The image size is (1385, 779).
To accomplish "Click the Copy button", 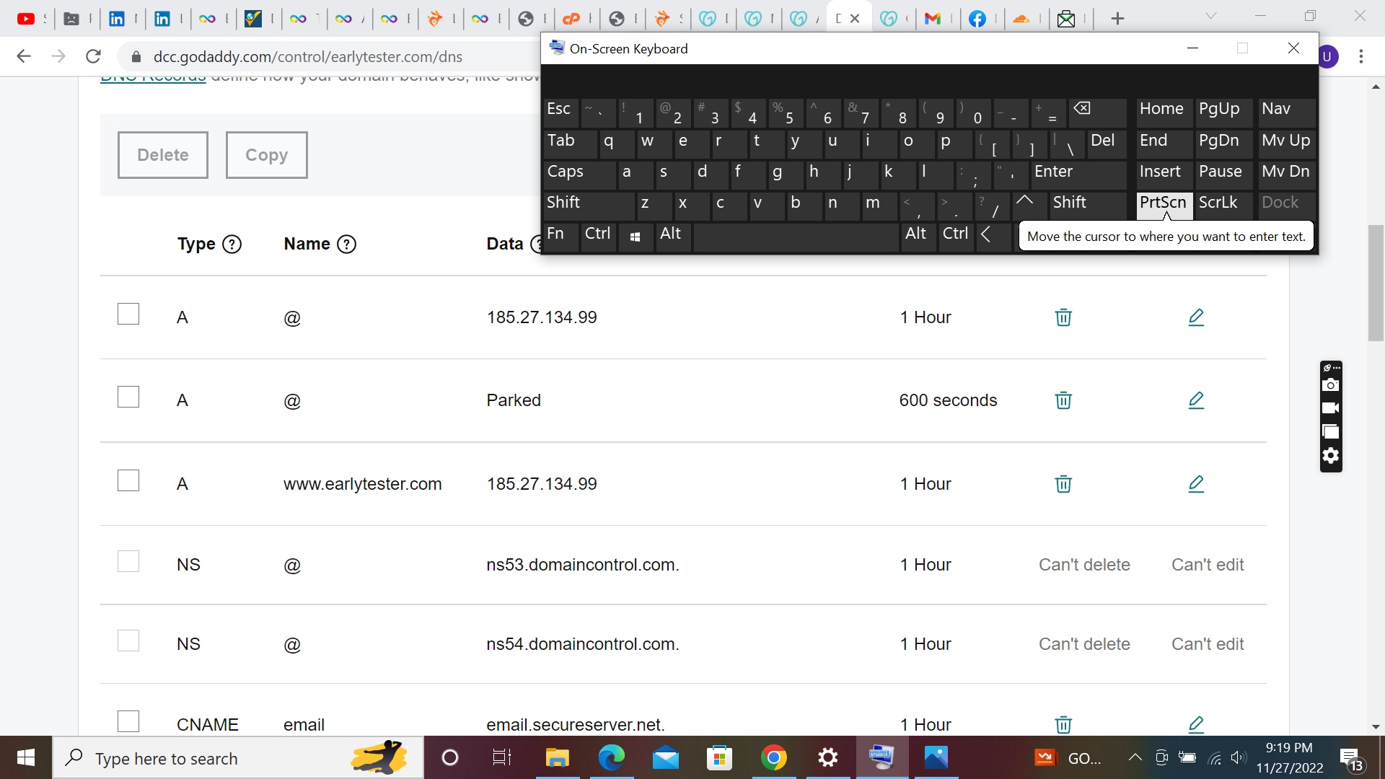I will tap(266, 155).
